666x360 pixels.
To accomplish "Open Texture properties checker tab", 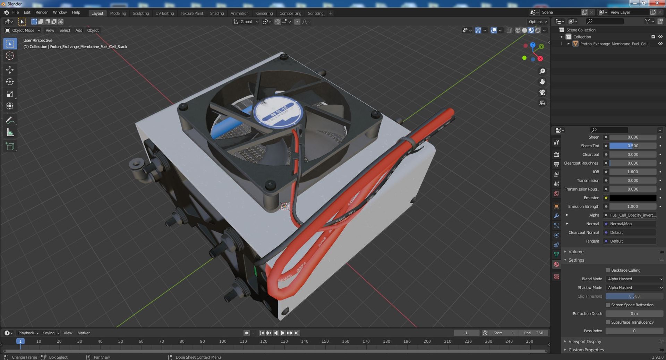I will pos(556,277).
